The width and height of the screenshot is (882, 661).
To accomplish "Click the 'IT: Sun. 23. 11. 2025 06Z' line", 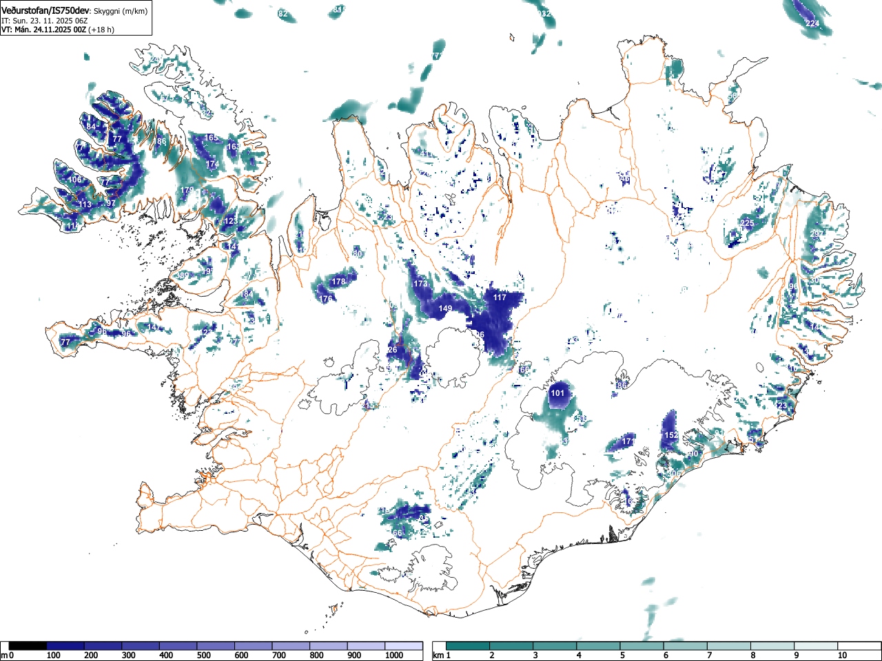I will point(44,21).
